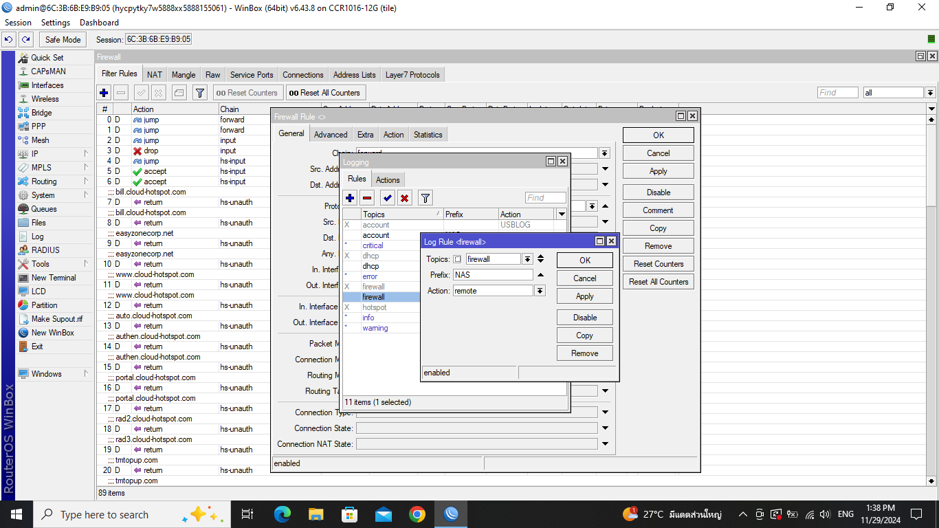Click Remove in the Firewall Rule dialog

(659, 246)
